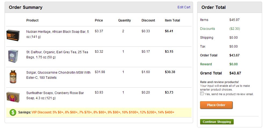This screenshot has height=129, width=267.
Task: Click the green Reward label
Action: (x=206, y=64)
